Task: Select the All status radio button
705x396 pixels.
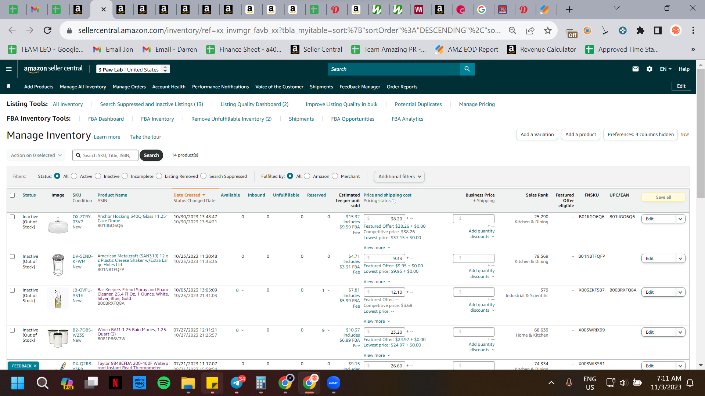Action: click(x=57, y=176)
